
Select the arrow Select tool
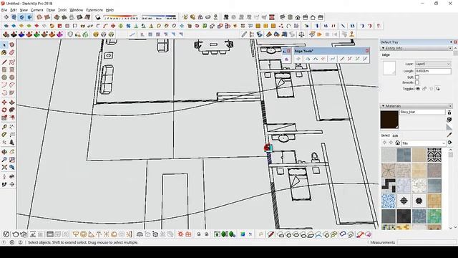[4, 45]
